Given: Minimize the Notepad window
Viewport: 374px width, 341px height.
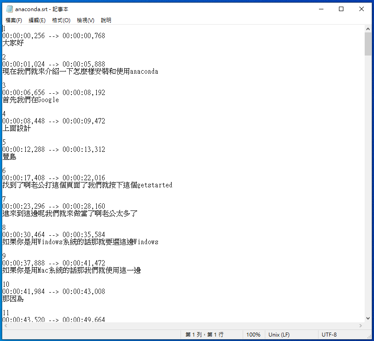Looking at the screenshot, I should (321, 9).
